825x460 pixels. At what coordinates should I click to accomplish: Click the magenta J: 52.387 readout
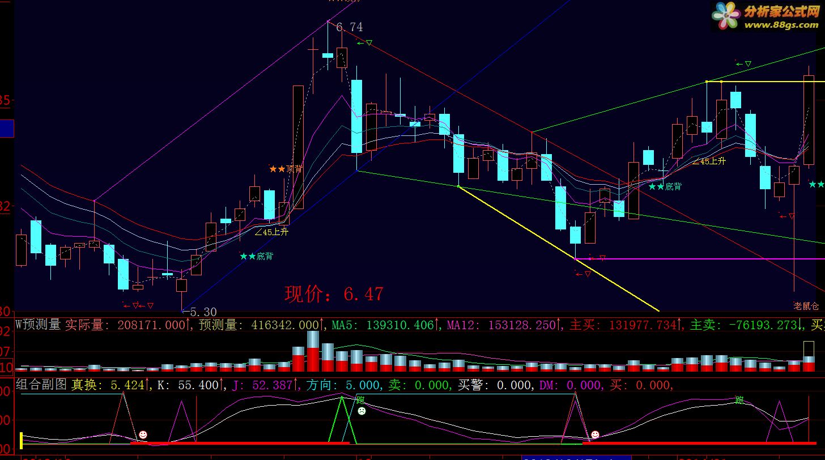click(266, 385)
